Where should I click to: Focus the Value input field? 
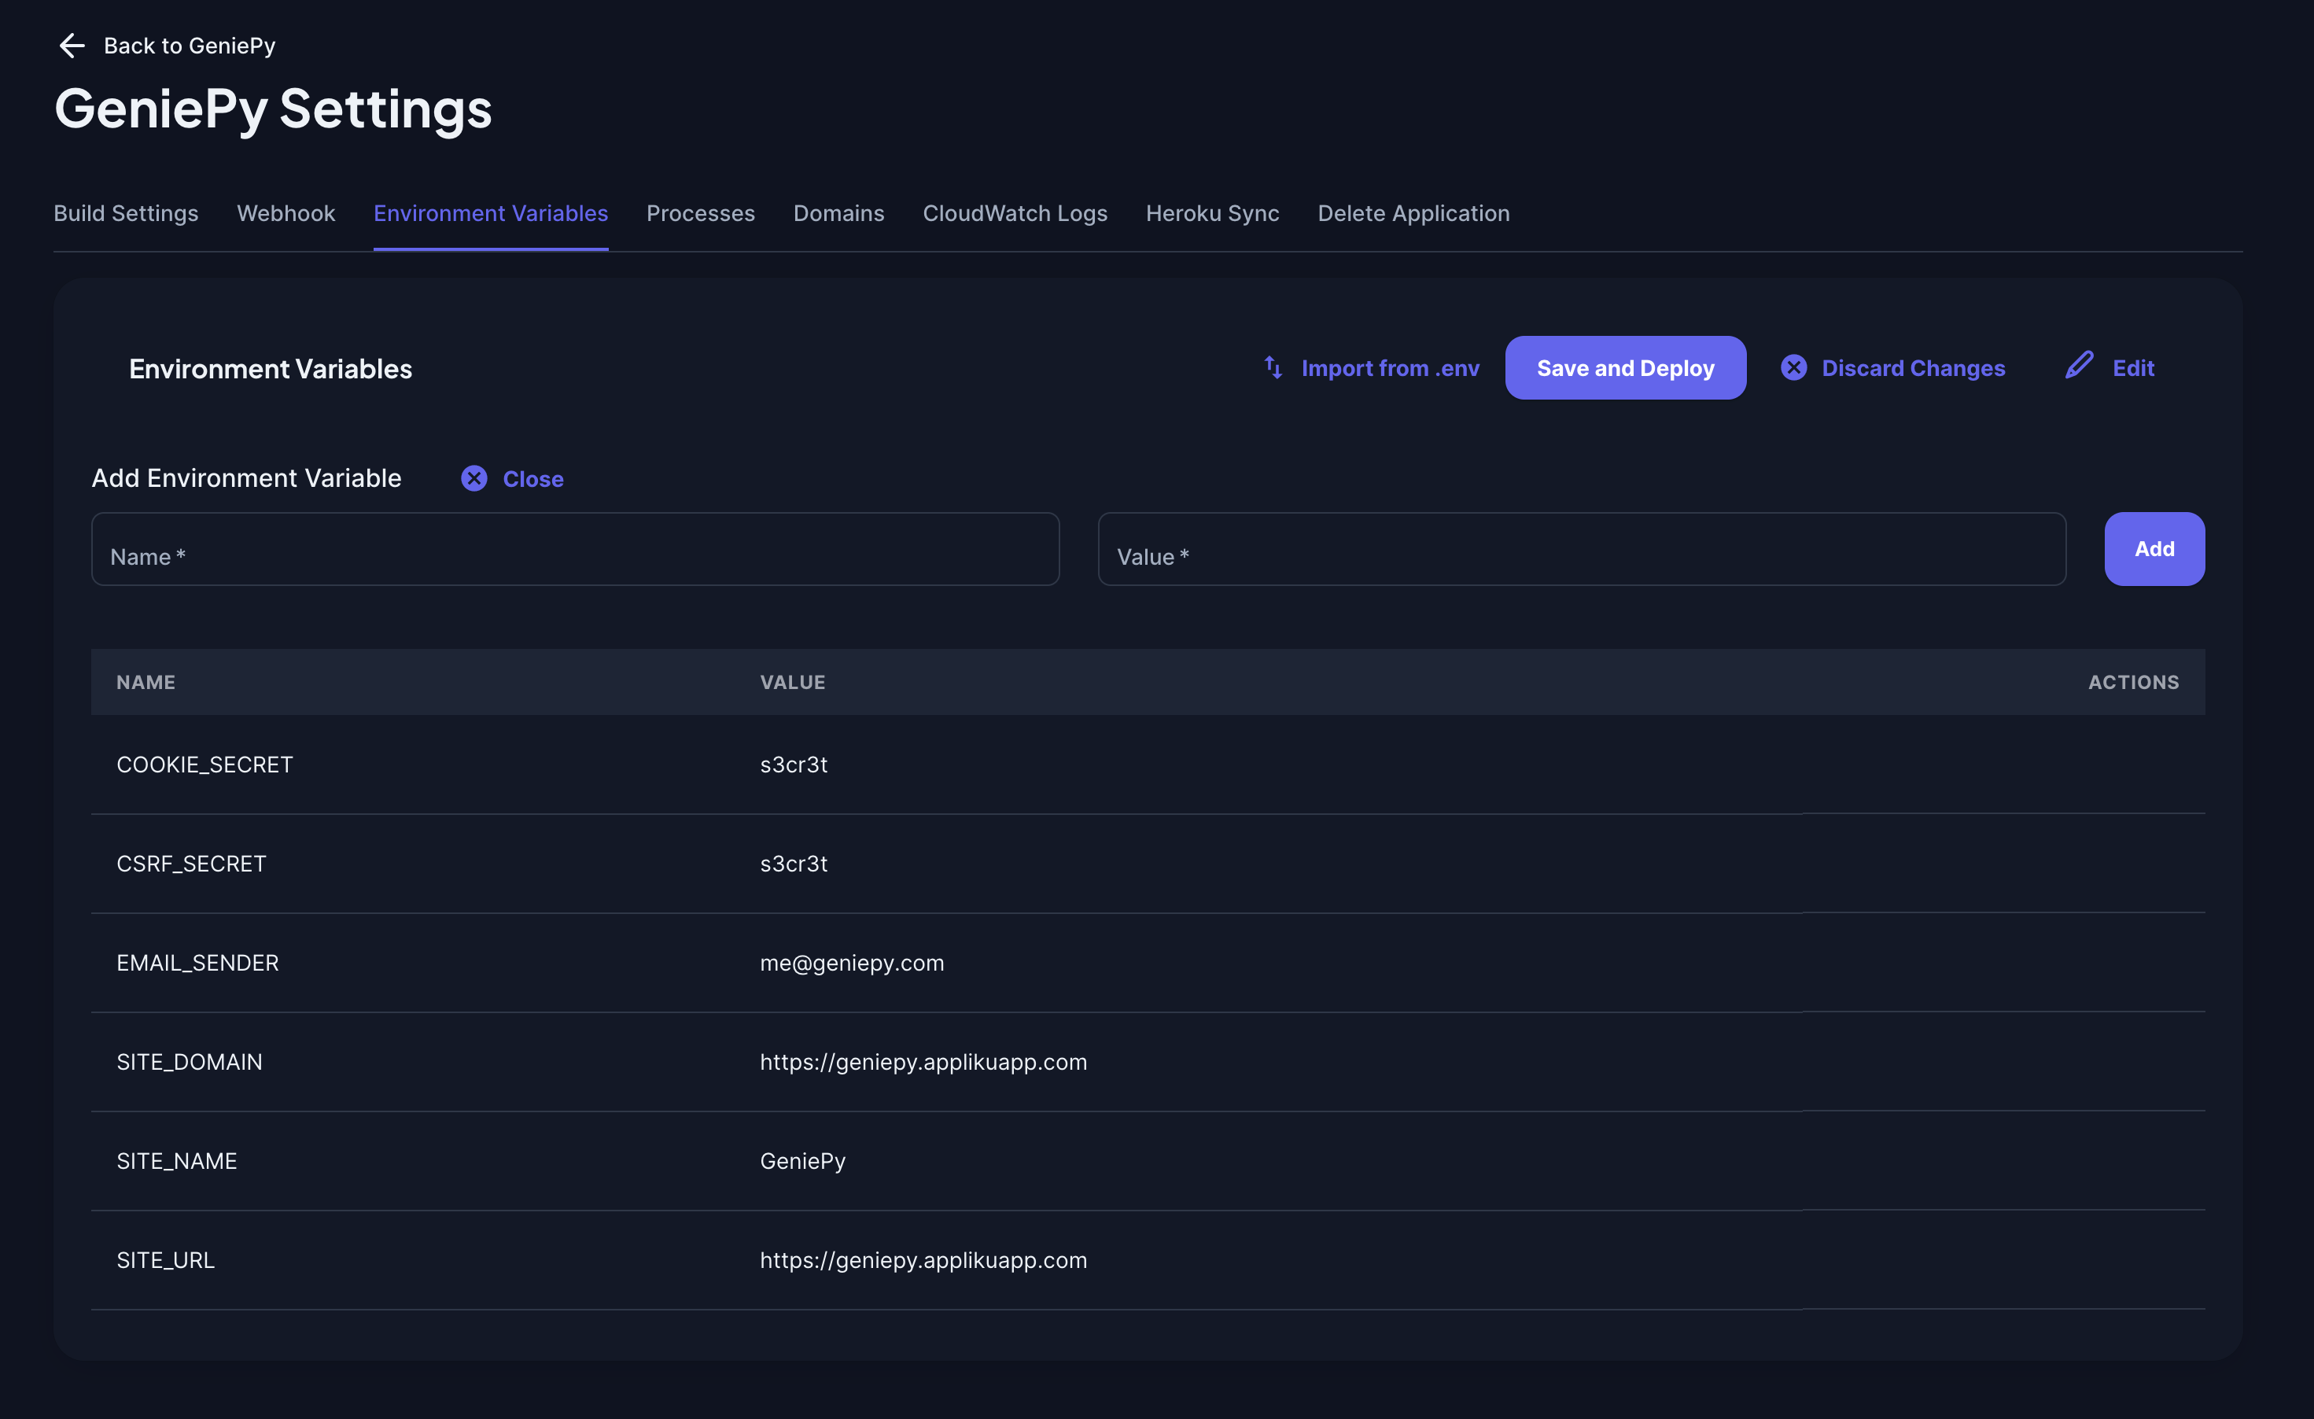1582,549
